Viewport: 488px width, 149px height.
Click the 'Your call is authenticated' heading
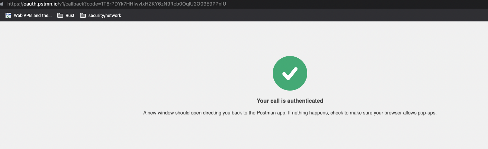(x=290, y=101)
